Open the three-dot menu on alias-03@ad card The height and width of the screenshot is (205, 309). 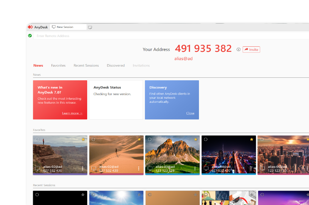195,169
